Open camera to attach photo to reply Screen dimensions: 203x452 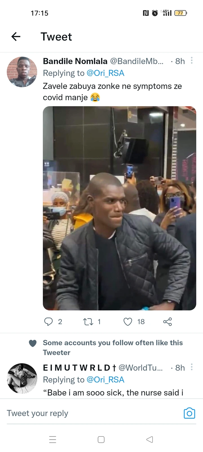(189, 413)
